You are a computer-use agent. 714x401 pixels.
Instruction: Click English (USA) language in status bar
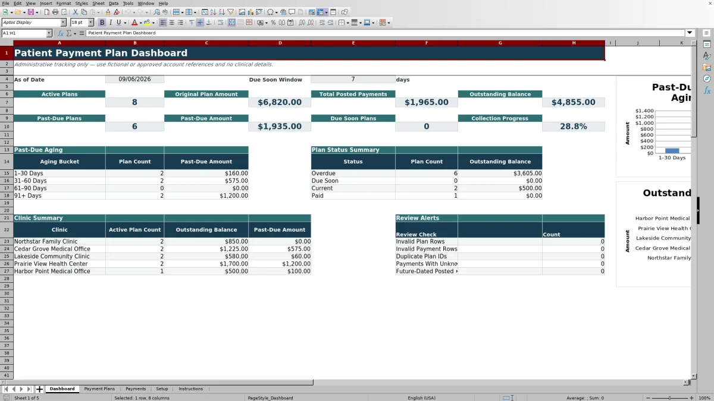[421, 397]
